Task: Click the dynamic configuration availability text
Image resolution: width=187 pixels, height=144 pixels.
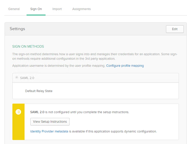Action: pyautogui.click(x=113, y=131)
